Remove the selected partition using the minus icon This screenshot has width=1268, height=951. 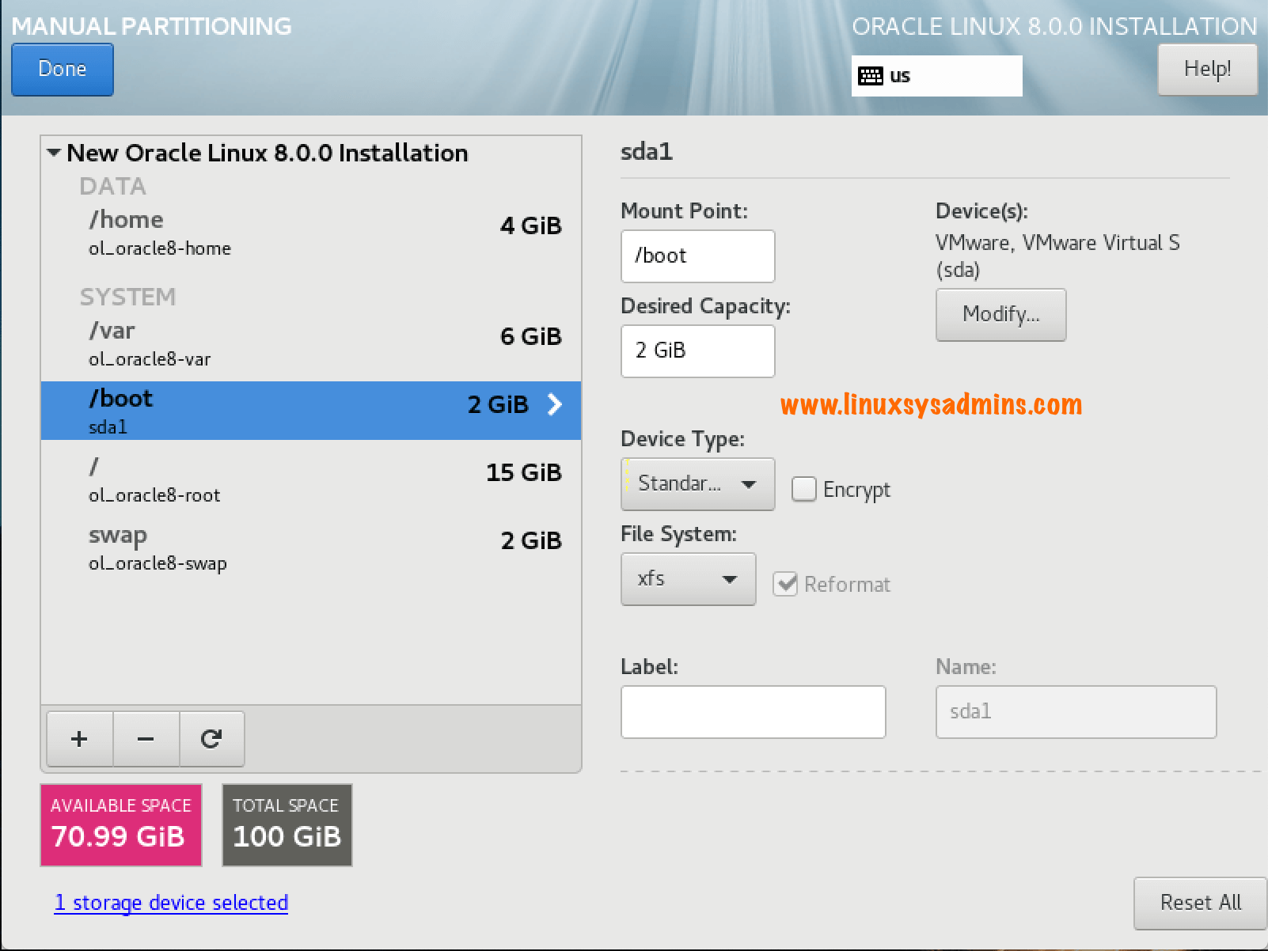[x=146, y=738]
